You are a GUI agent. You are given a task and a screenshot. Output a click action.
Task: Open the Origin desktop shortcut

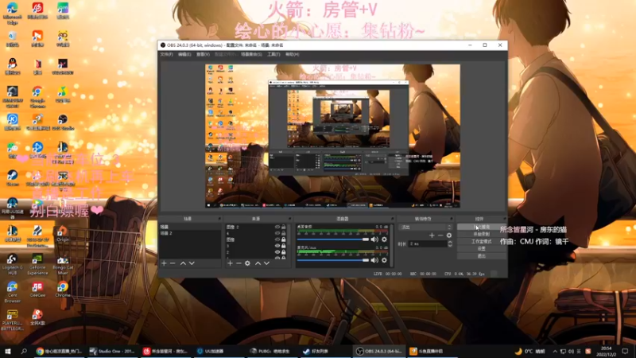tap(63, 234)
